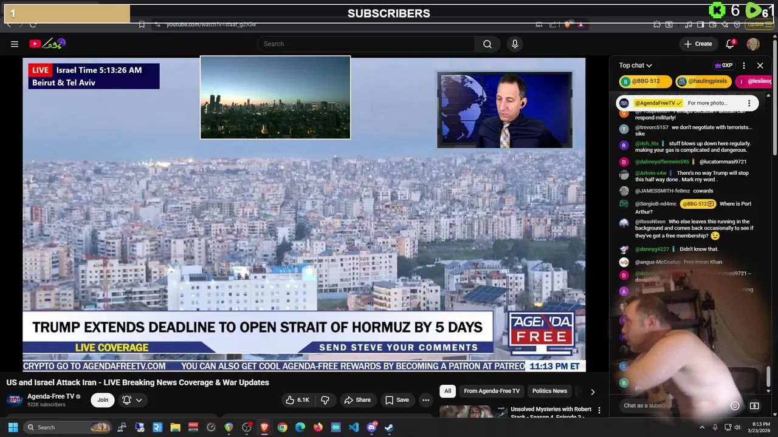The height and width of the screenshot is (437, 778).
Task: Open the browser extensions puzzle icon
Action: point(656,24)
